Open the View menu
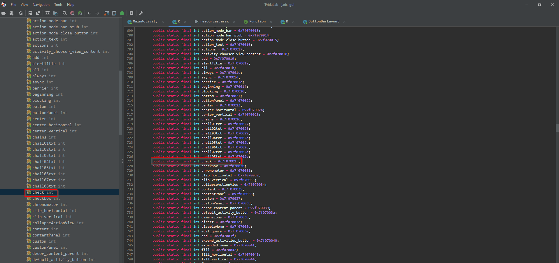Image resolution: width=559 pixels, height=263 pixels. (x=24, y=5)
